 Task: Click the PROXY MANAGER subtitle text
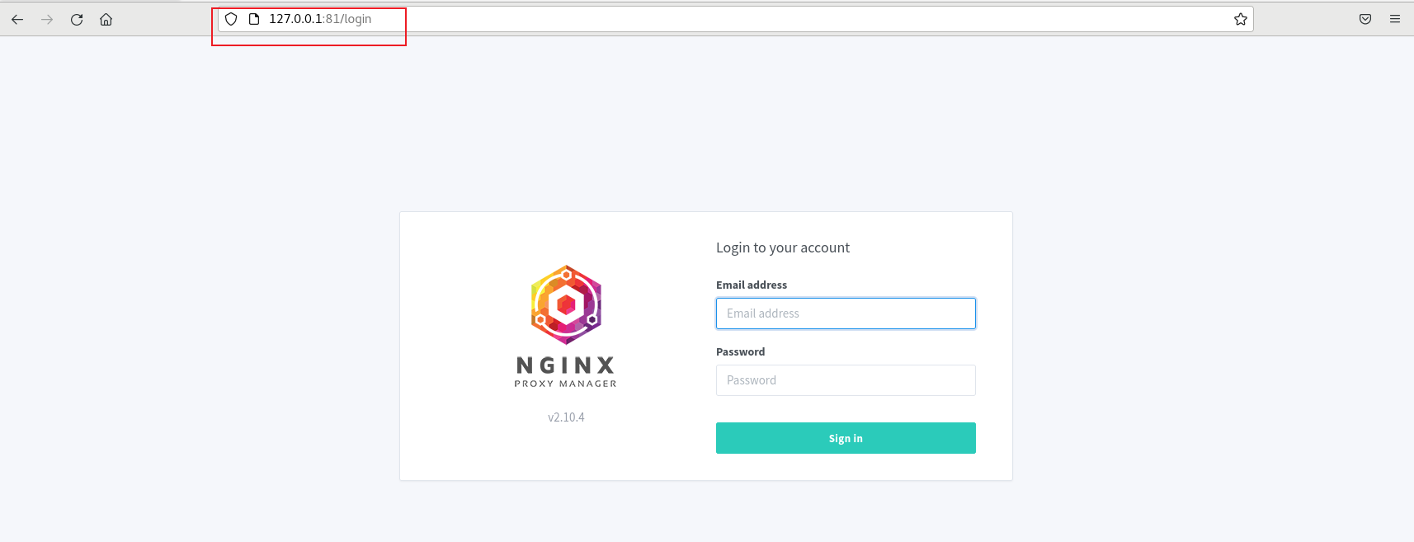(x=566, y=384)
